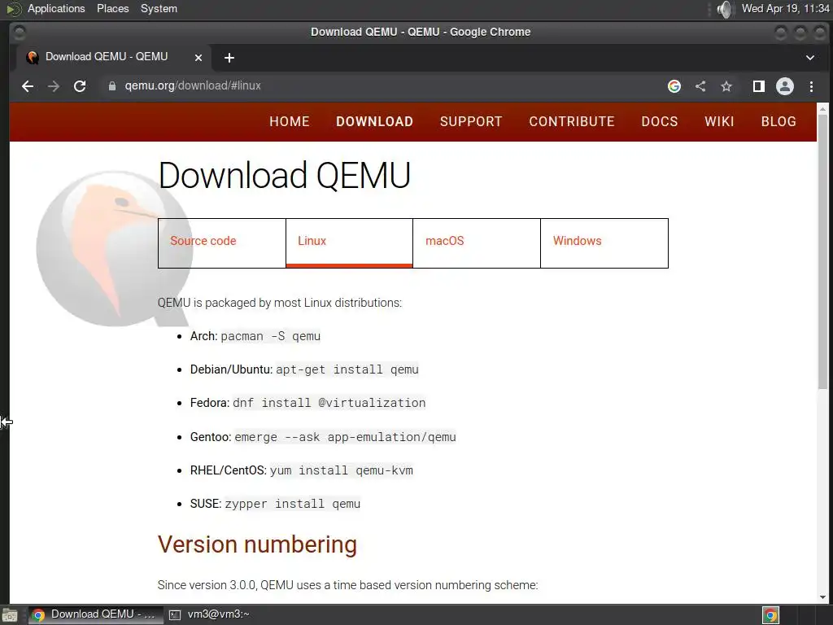
Task: Click the zypper install qemu command
Action: [x=293, y=504]
